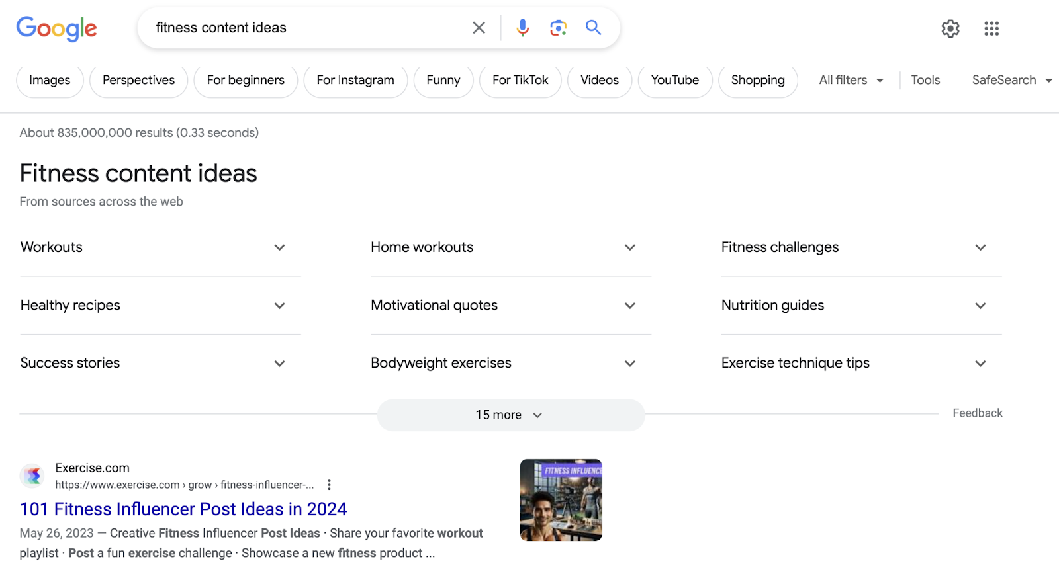The width and height of the screenshot is (1059, 582).
Task: Select the For Instagram filter chip
Action: (355, 80)
